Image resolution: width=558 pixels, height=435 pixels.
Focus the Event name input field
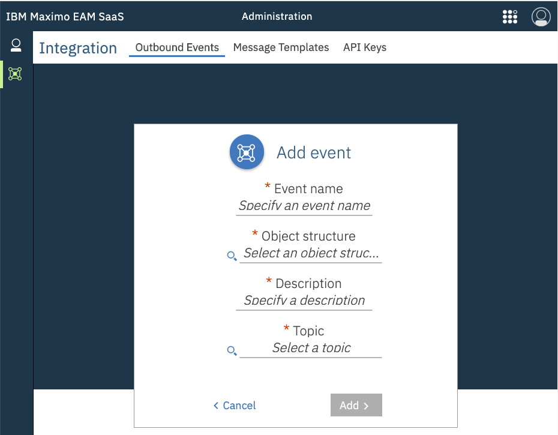(304, 206)
